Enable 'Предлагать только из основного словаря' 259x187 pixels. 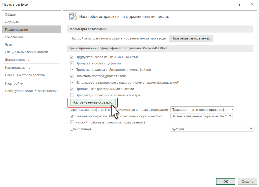[x=72, y=95]
